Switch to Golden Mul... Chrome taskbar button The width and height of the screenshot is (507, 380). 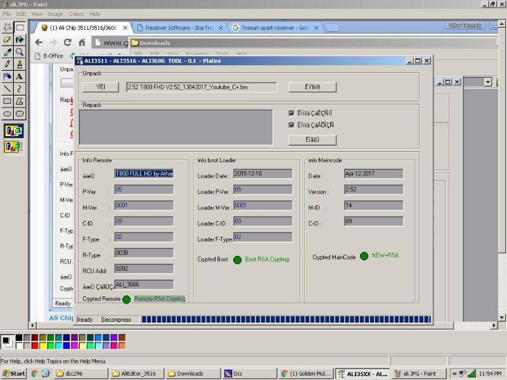point(306,374)
